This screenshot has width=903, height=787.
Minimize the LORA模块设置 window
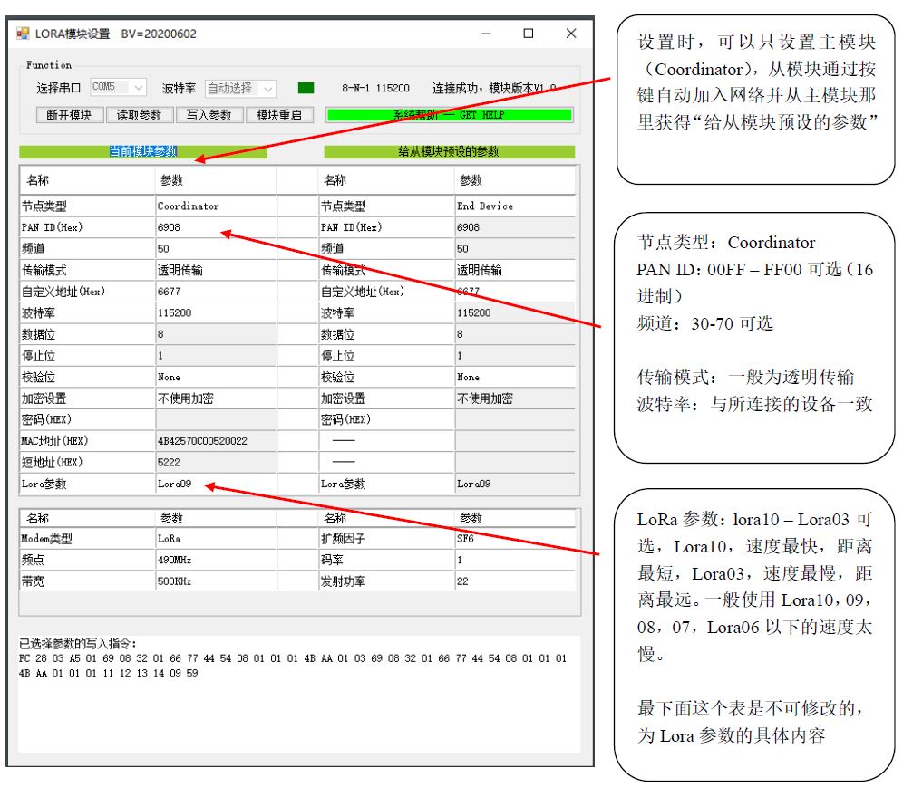(x=487, y=34)
